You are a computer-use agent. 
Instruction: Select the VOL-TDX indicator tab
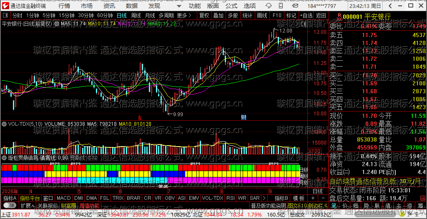click(213, 198)
